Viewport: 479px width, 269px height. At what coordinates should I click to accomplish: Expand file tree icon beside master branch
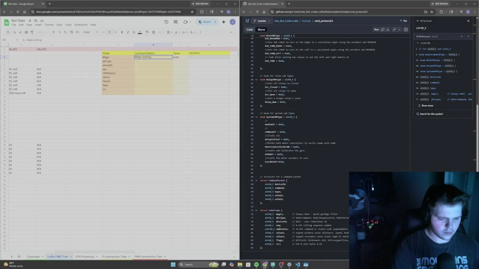coord(247,21)
